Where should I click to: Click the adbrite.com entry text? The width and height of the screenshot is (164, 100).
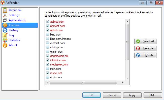pos(57,22)
